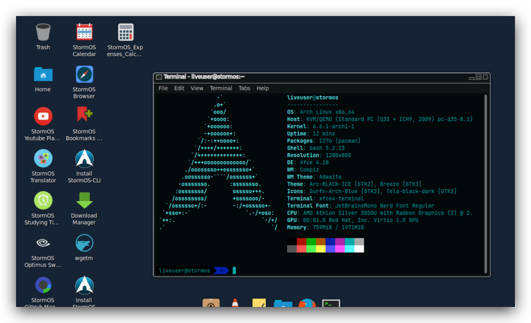Open the blue folder in dock
This screenshot has width=531, height=323.
pyautogui.click(x=283, y=303)
